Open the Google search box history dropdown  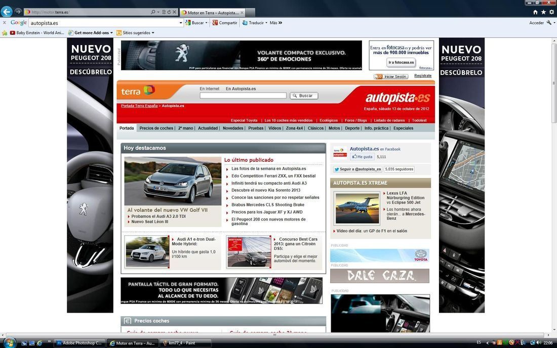[180, 23]
